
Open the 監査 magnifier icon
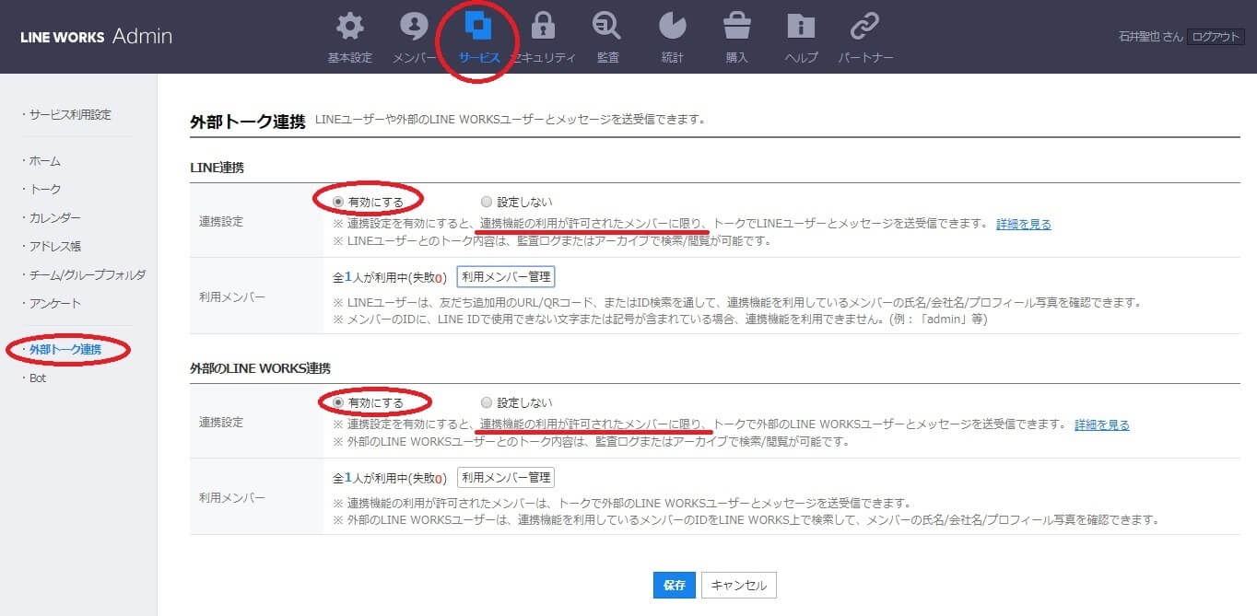607,28
